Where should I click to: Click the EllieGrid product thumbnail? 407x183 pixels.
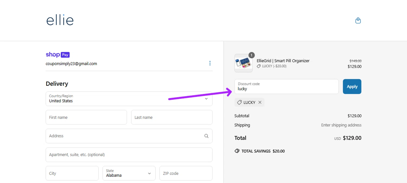[x=243, y=63]
